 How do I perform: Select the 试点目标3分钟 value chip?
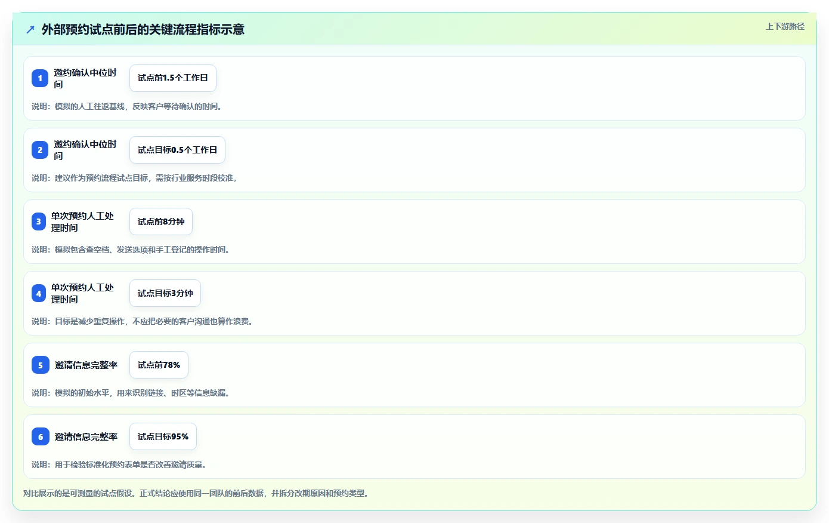165,293
